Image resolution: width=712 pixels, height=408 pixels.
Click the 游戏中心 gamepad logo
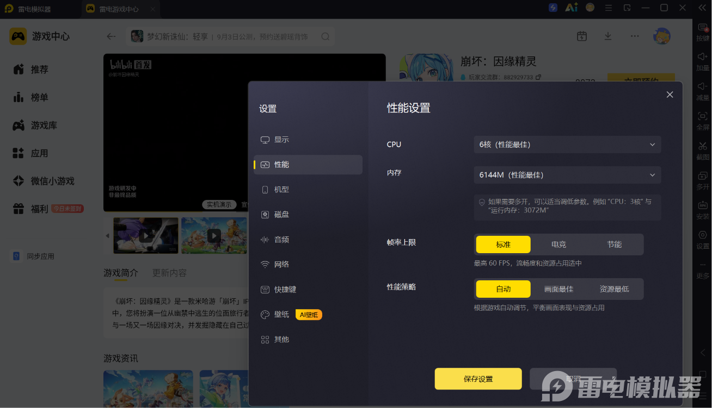(x=18, y=36)
